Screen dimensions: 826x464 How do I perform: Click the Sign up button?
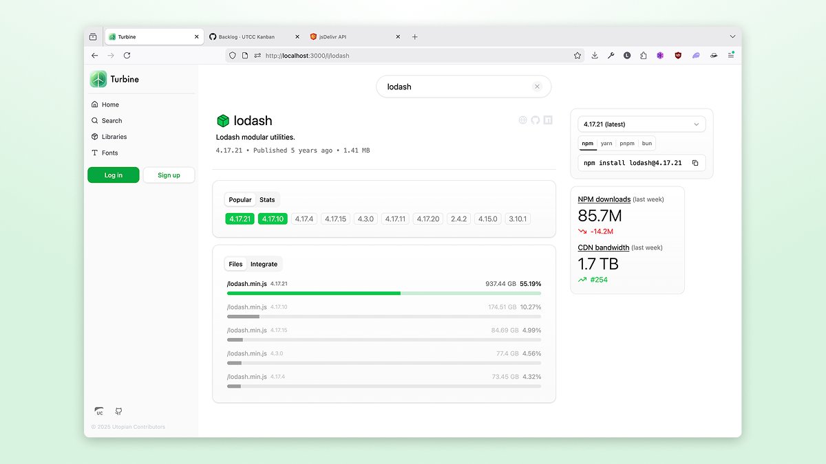169,175
